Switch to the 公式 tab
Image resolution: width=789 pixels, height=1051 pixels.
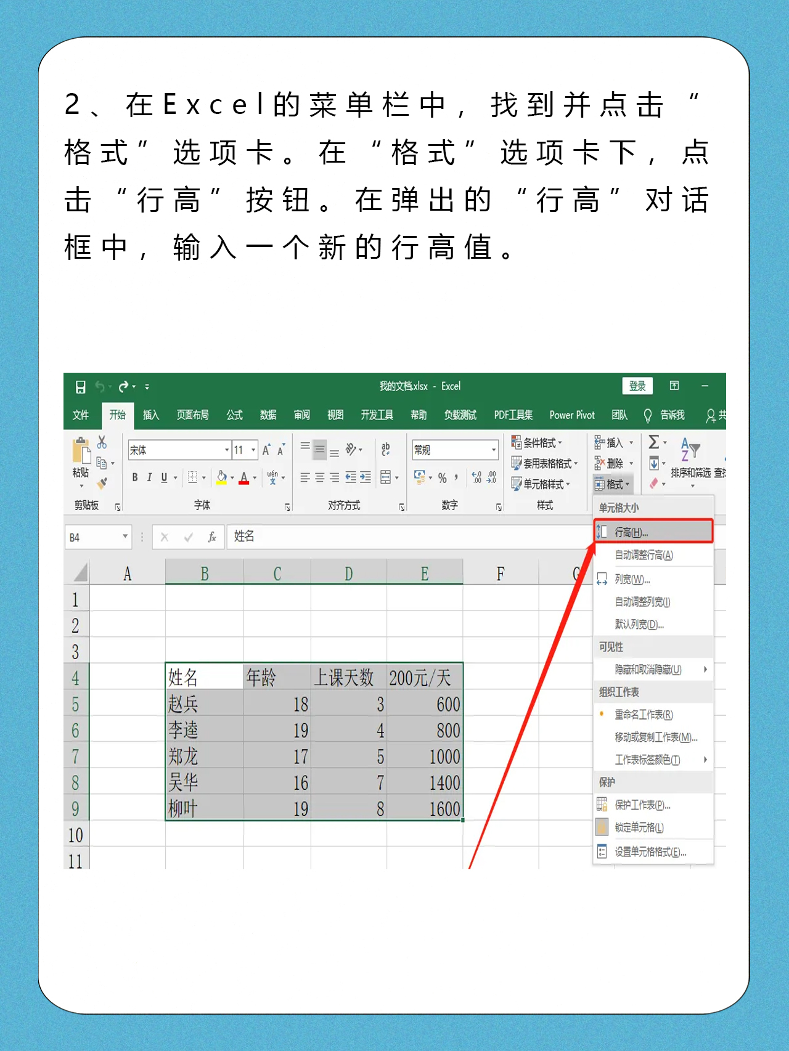(x=234, y=415)
